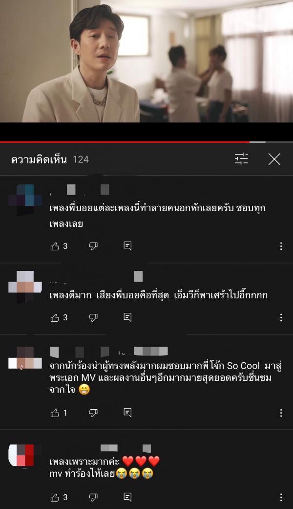Screen dimensions: 293x509
Task: Like the เพลงดีมาก เสียงพี่บอย comment
Action: tap(55, 318)
